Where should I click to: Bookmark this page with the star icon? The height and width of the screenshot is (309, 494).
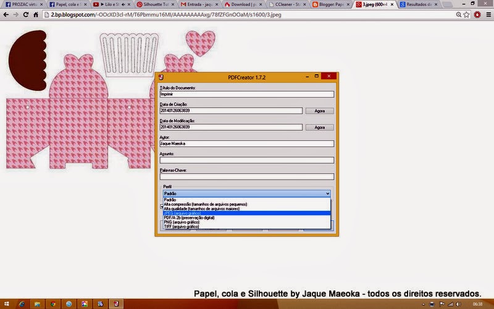coord(466,14)
